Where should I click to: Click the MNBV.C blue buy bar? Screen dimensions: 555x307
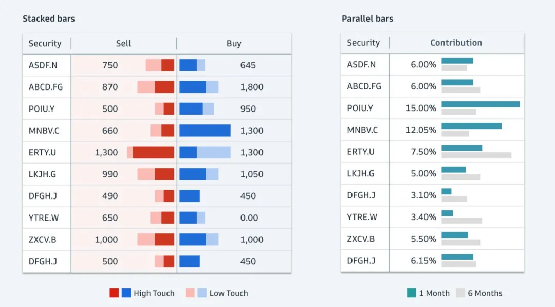(x=205, y=131)
